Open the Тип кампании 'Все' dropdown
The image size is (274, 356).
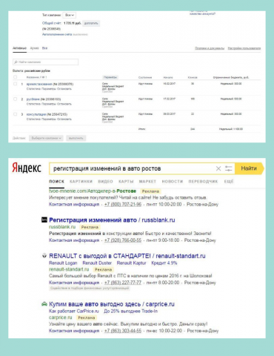[70, 15]
